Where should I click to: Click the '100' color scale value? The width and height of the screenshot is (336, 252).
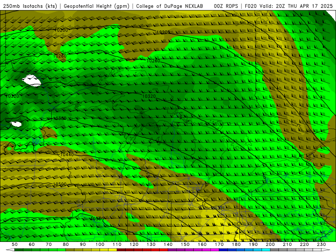(x=100, y=244)
